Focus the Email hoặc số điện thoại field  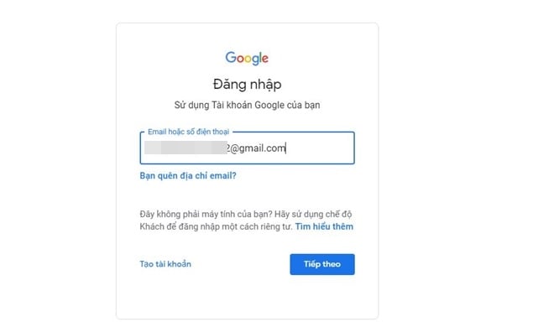(247, 148)
